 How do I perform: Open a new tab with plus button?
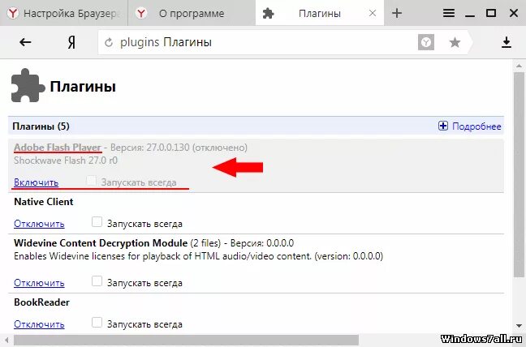(397, 13)
